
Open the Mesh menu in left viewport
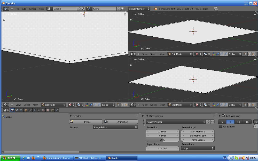coord(35,105)
